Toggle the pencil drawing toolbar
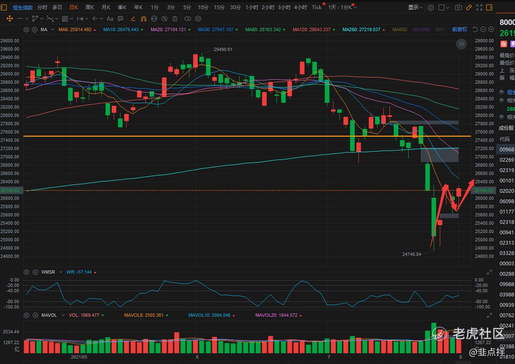 pos(469,7)
